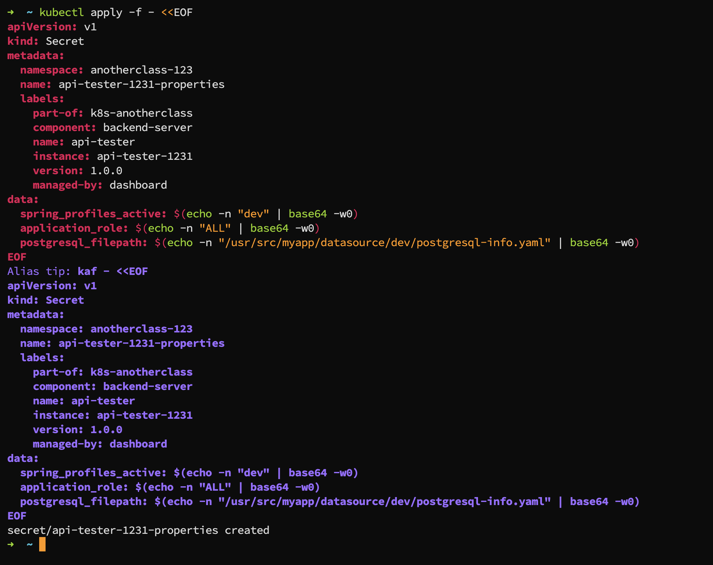Viewport: 713px width, 565px height.
Task: Click purple 'application_role:' key
Action: click(x=74, y=487)
